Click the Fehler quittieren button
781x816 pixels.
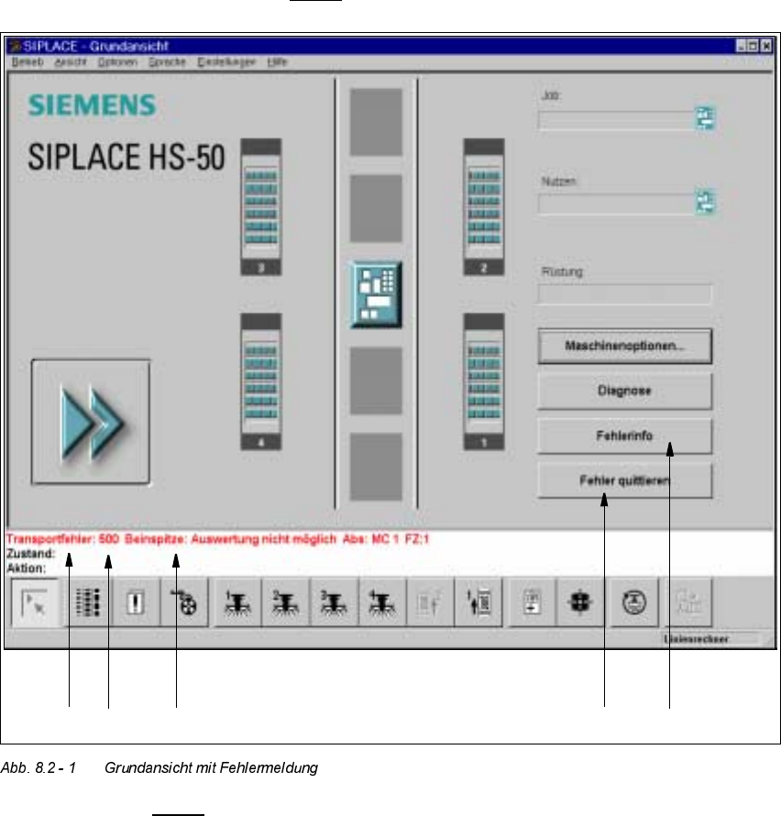click(625, 480)
